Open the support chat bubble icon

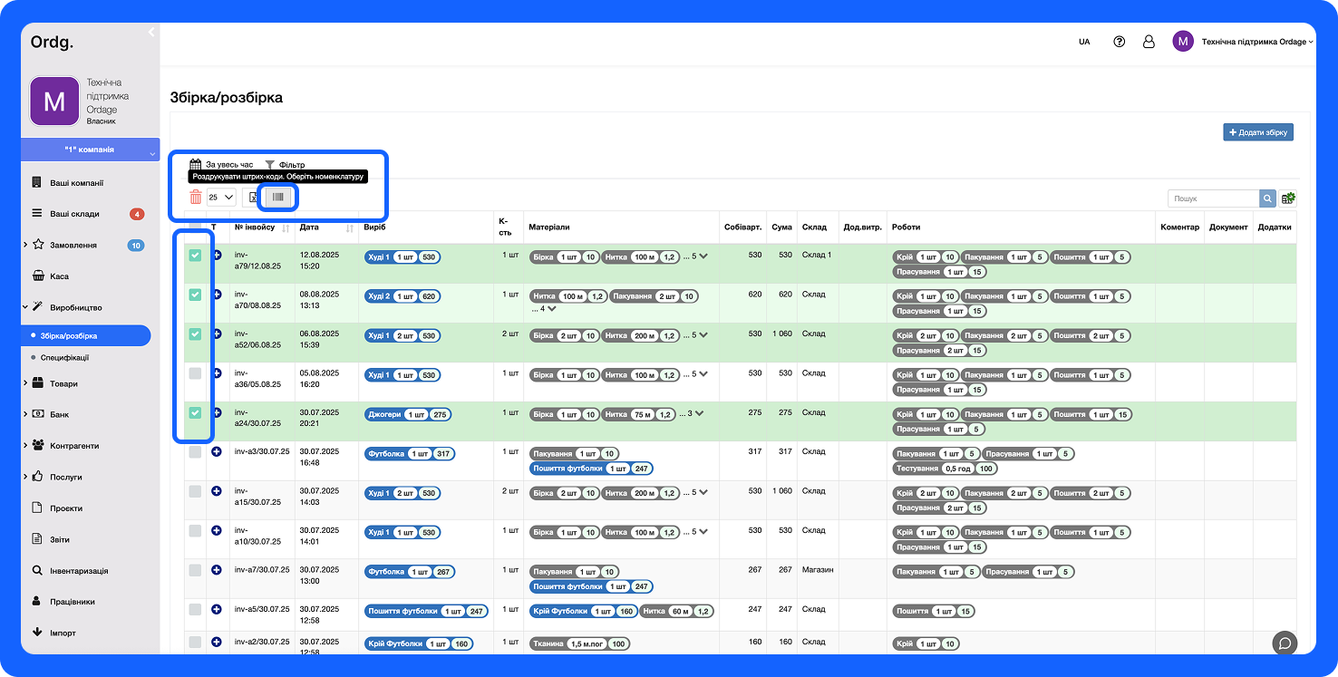pos(1285,643)
